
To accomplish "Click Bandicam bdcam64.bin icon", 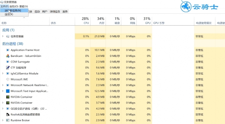I will [x=8, y=56].
